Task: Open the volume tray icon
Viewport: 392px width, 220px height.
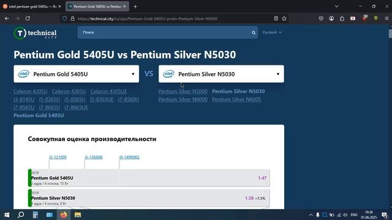Action: coord(345,215)
